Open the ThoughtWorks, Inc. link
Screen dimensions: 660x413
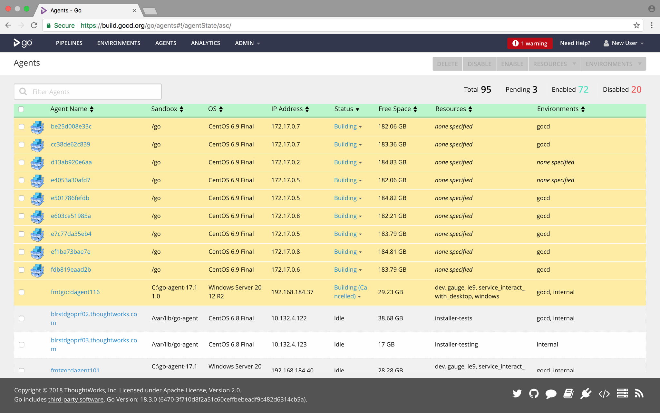pyautogui.click(x=91, y=390)
